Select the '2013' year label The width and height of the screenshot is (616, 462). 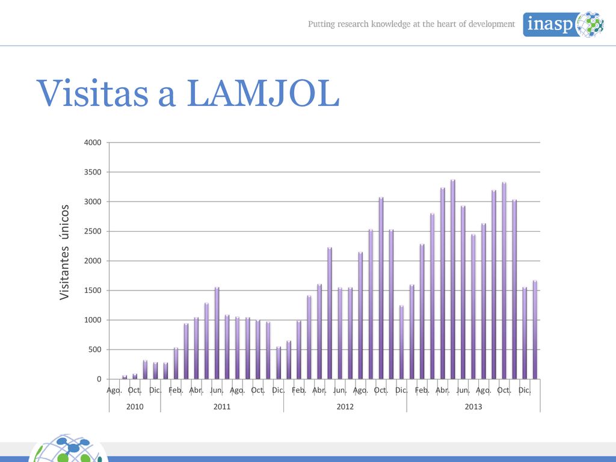tap(473, 407)
